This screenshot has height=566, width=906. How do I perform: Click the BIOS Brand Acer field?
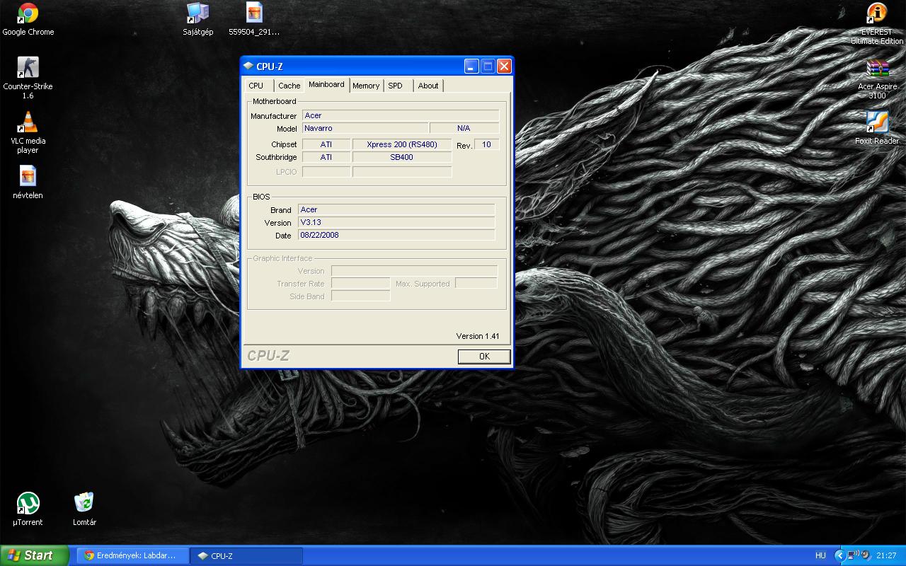(396, 209)
